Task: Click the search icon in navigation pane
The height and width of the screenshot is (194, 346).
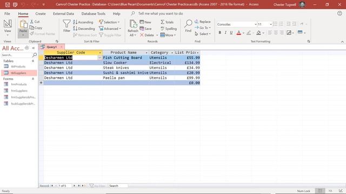Action: [35, 55]
